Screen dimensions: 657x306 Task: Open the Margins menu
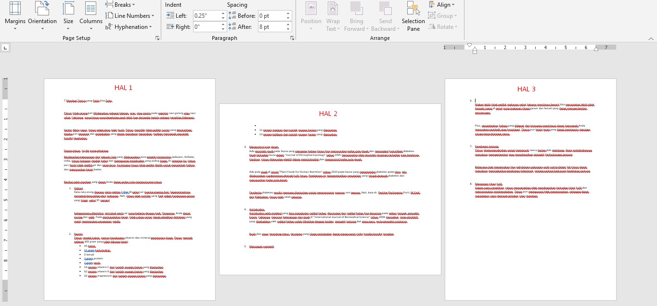[x=15, y=15]
